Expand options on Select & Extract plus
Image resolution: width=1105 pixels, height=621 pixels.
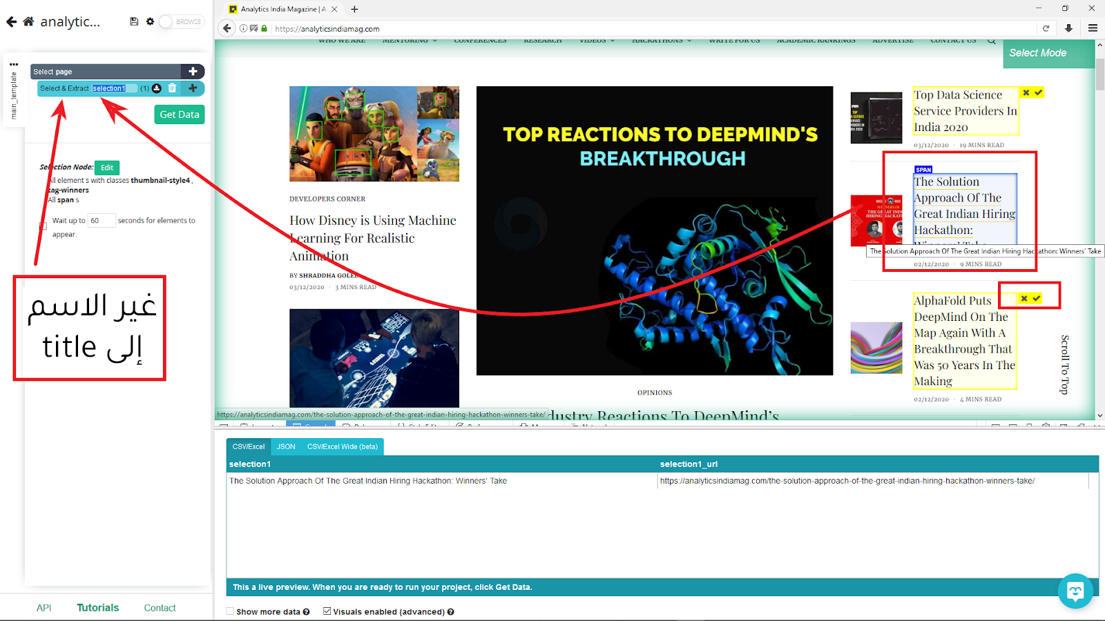click(x=193, y=88)
